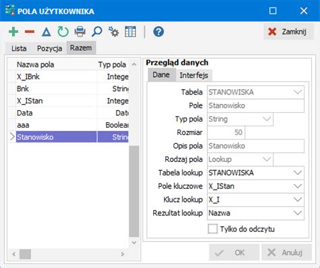Image resolution: width=320 pixels, height=268 pixels.
Task: Select the Stanowisko field row
Action: [x=68, y=137]
